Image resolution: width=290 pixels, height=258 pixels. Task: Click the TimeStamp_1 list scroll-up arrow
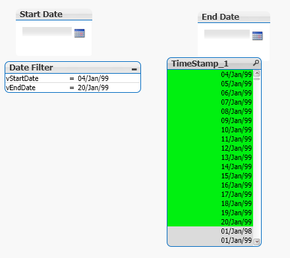(257, 73)
